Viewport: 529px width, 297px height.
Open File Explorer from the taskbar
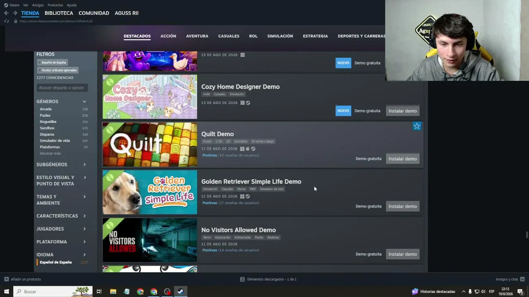pyautogui.click(x=113, y=292)
